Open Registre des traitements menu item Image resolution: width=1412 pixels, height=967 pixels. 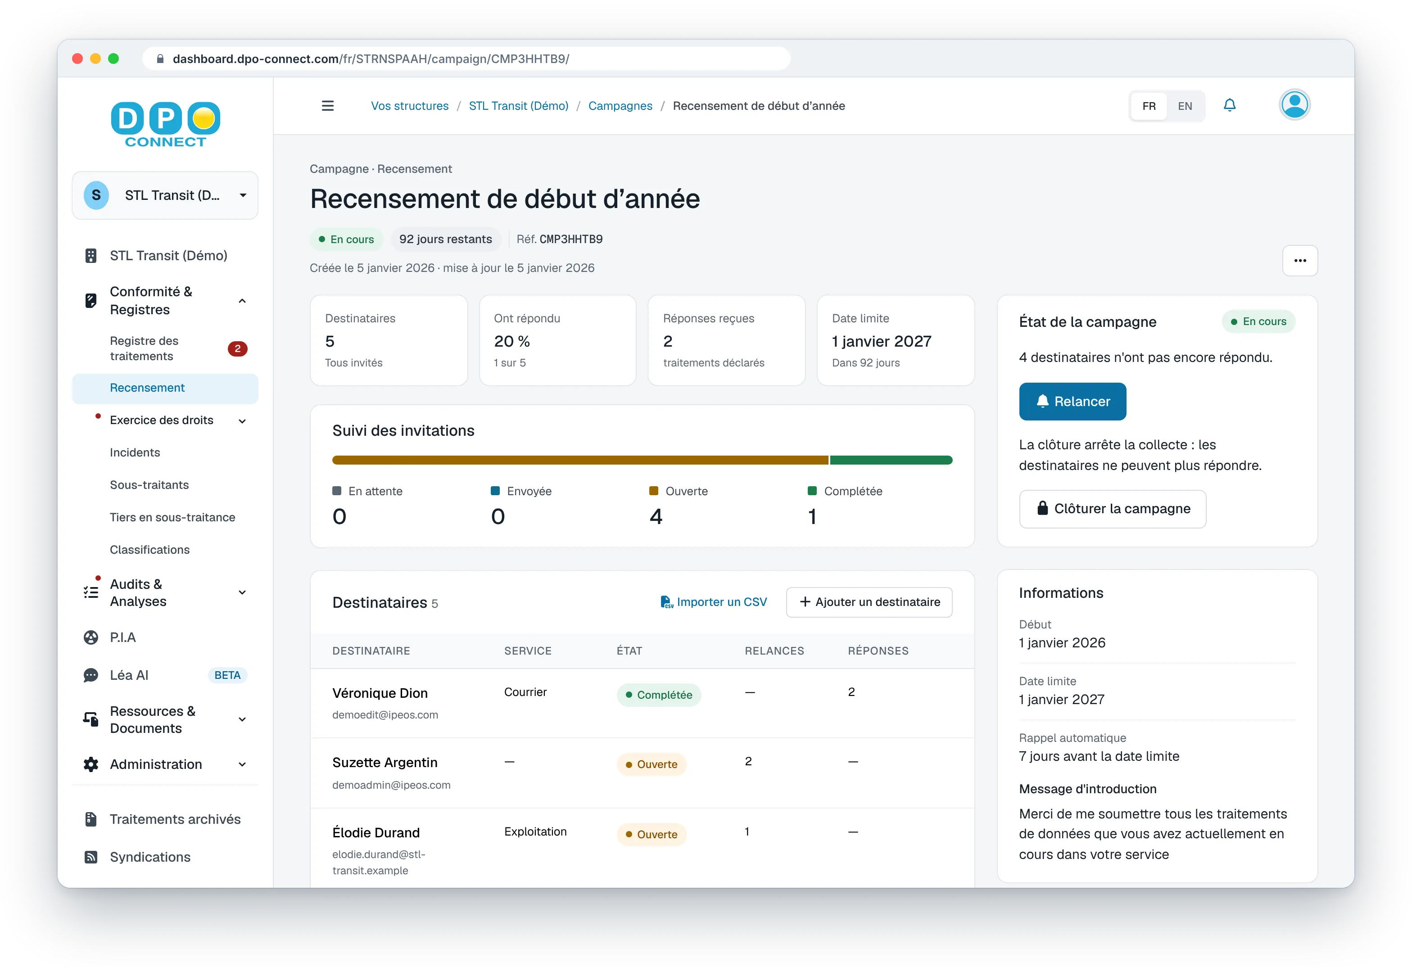pos(165,348)
